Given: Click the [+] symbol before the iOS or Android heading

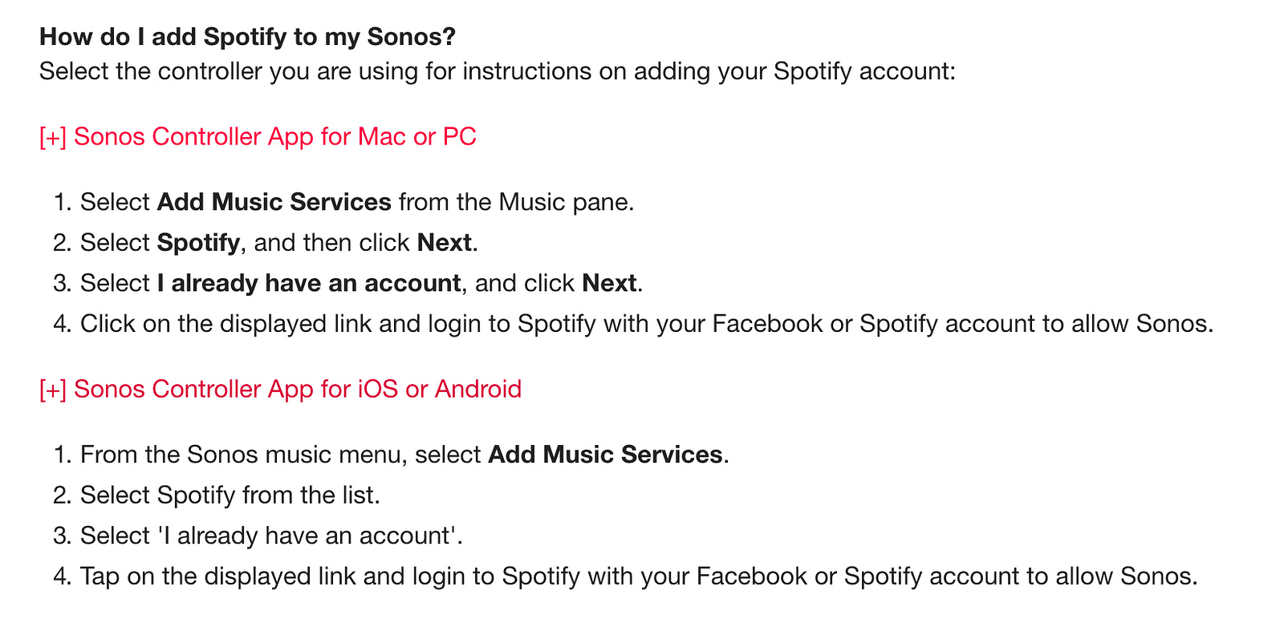Looking at the screenshot, I should coord(53,390).
